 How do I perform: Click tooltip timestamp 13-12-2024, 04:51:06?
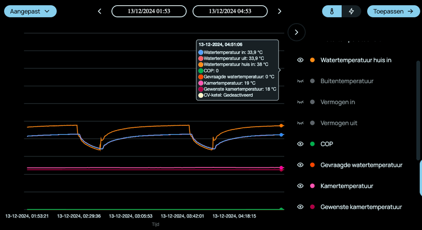click(220, 45)
